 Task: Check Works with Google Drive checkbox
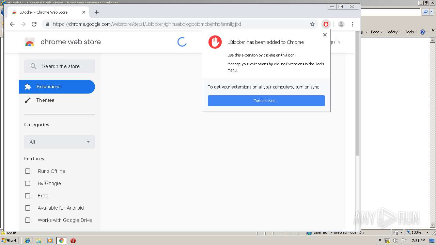pos(28,220)
